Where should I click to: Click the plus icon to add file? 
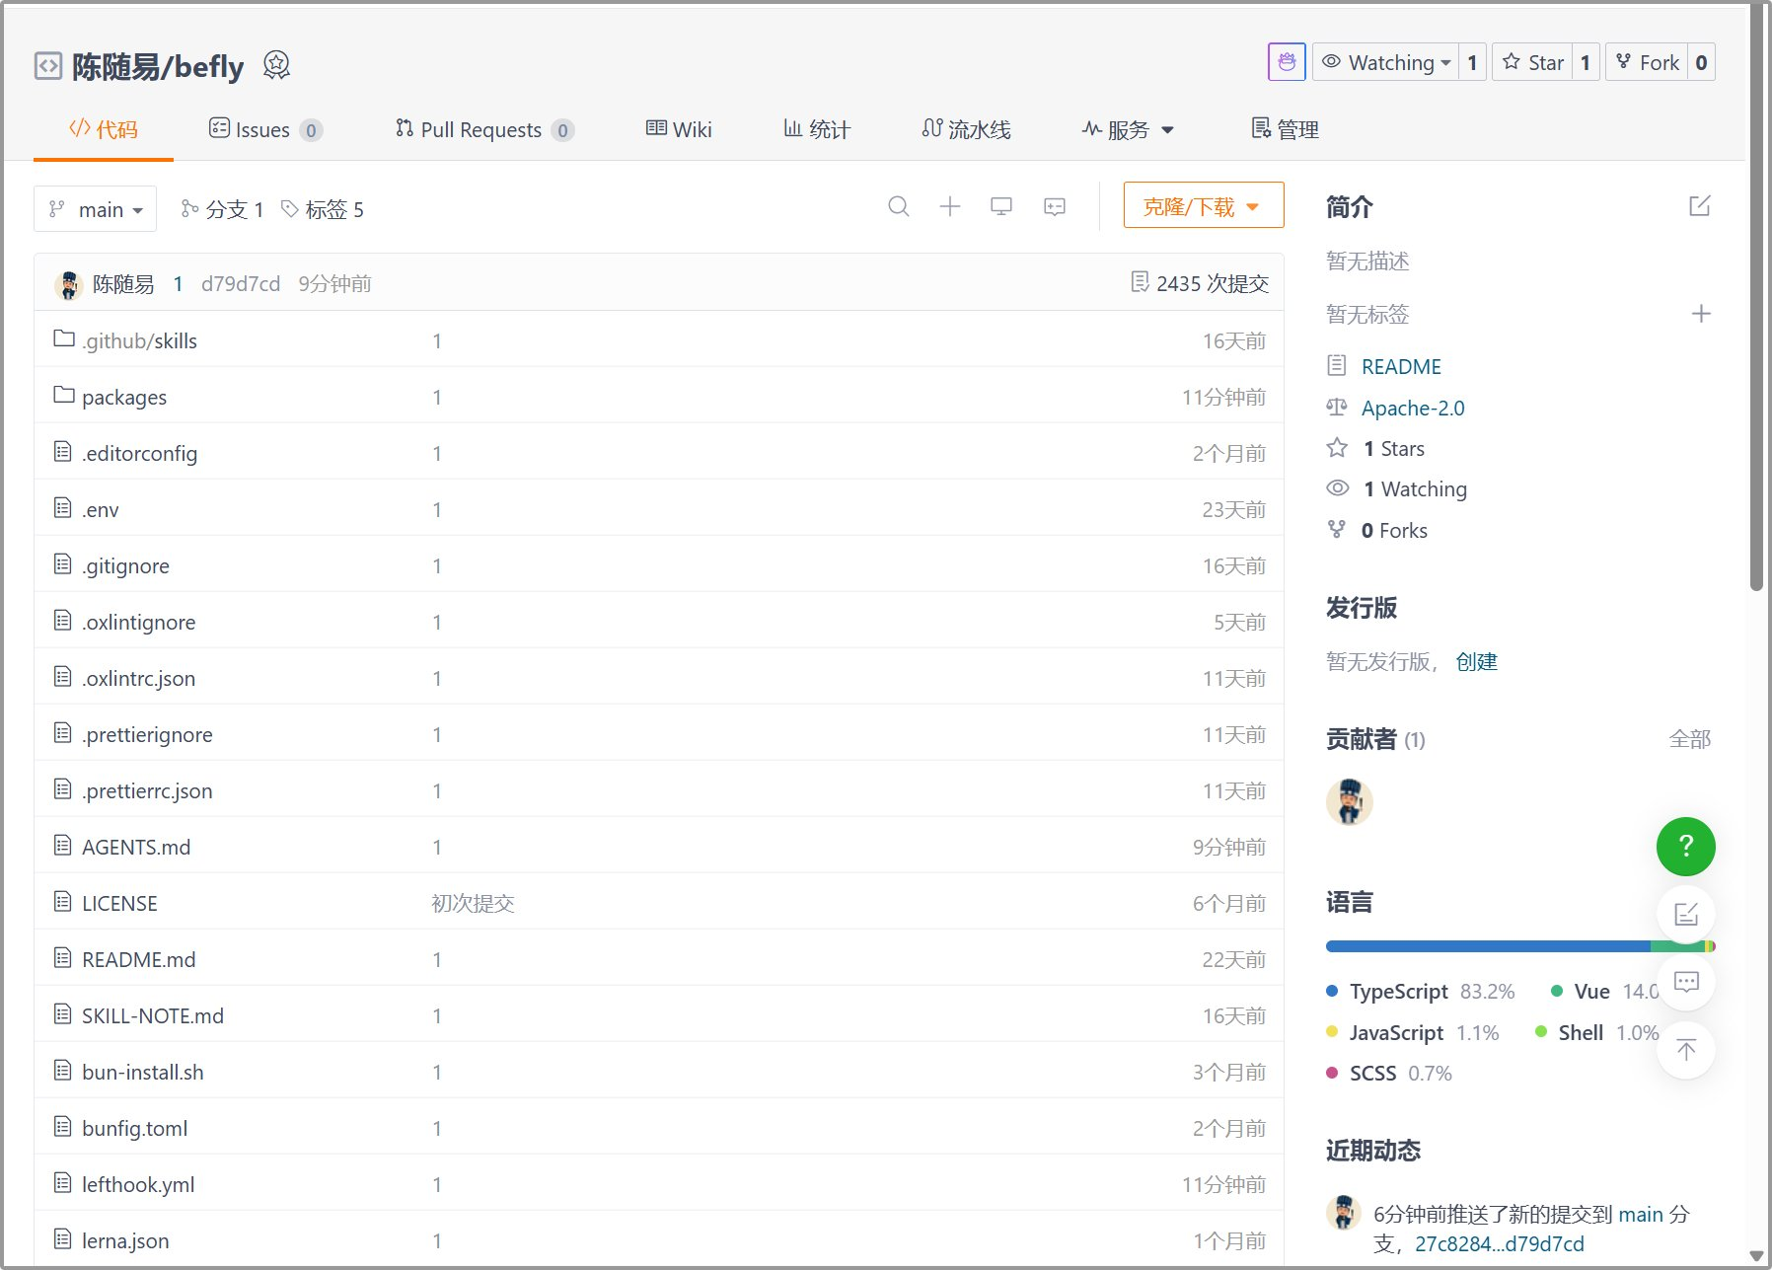click(950, 206)
